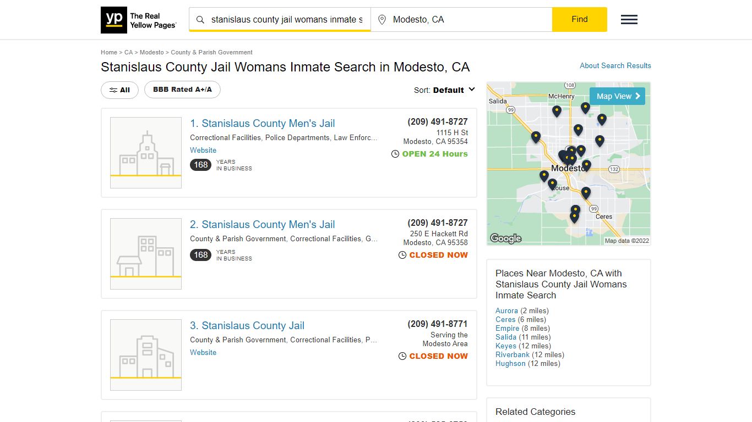Click the filter sliders icon in All button

113,90
